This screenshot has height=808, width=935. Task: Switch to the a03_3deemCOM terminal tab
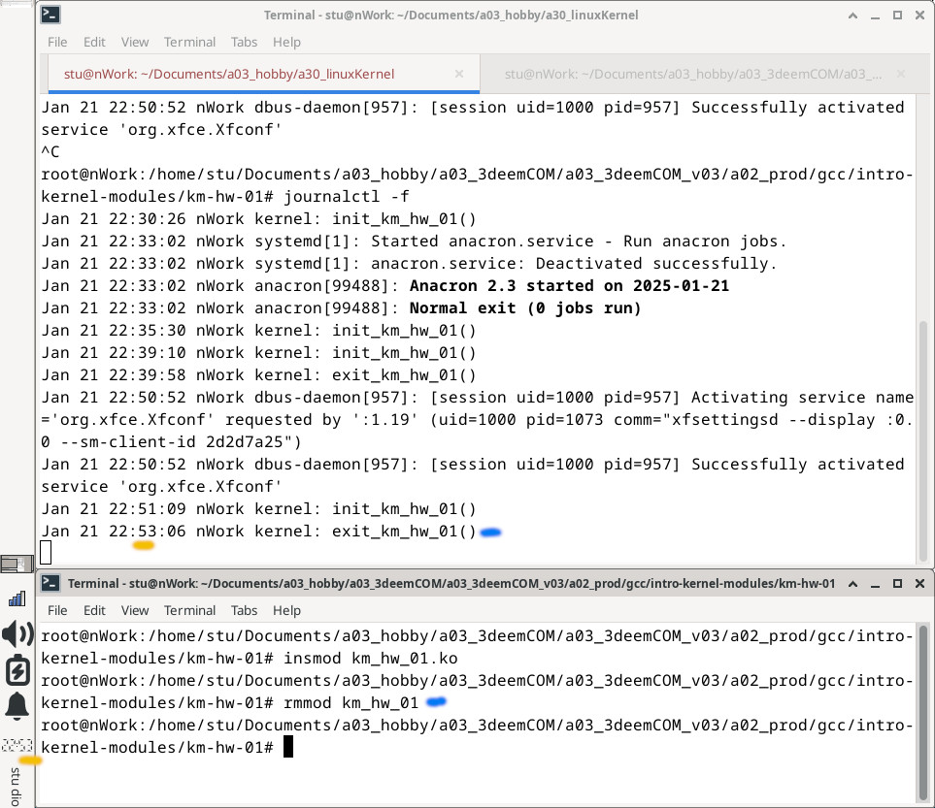(680, 74)
